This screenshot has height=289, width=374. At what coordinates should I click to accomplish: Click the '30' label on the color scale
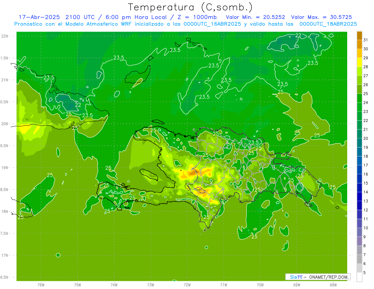pyautogui.click(x=366, y=49)
